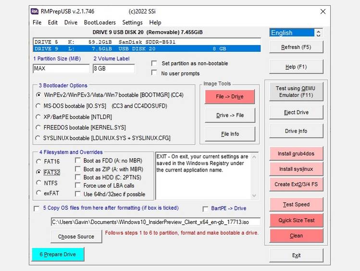The height and width of the screenshot is (271, 360).
Task: Click Drive Info button
Action: coord(296,131)
